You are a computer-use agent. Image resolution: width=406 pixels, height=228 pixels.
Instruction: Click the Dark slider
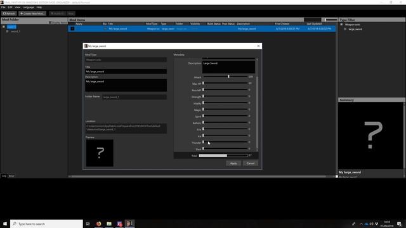pos(225,149)
